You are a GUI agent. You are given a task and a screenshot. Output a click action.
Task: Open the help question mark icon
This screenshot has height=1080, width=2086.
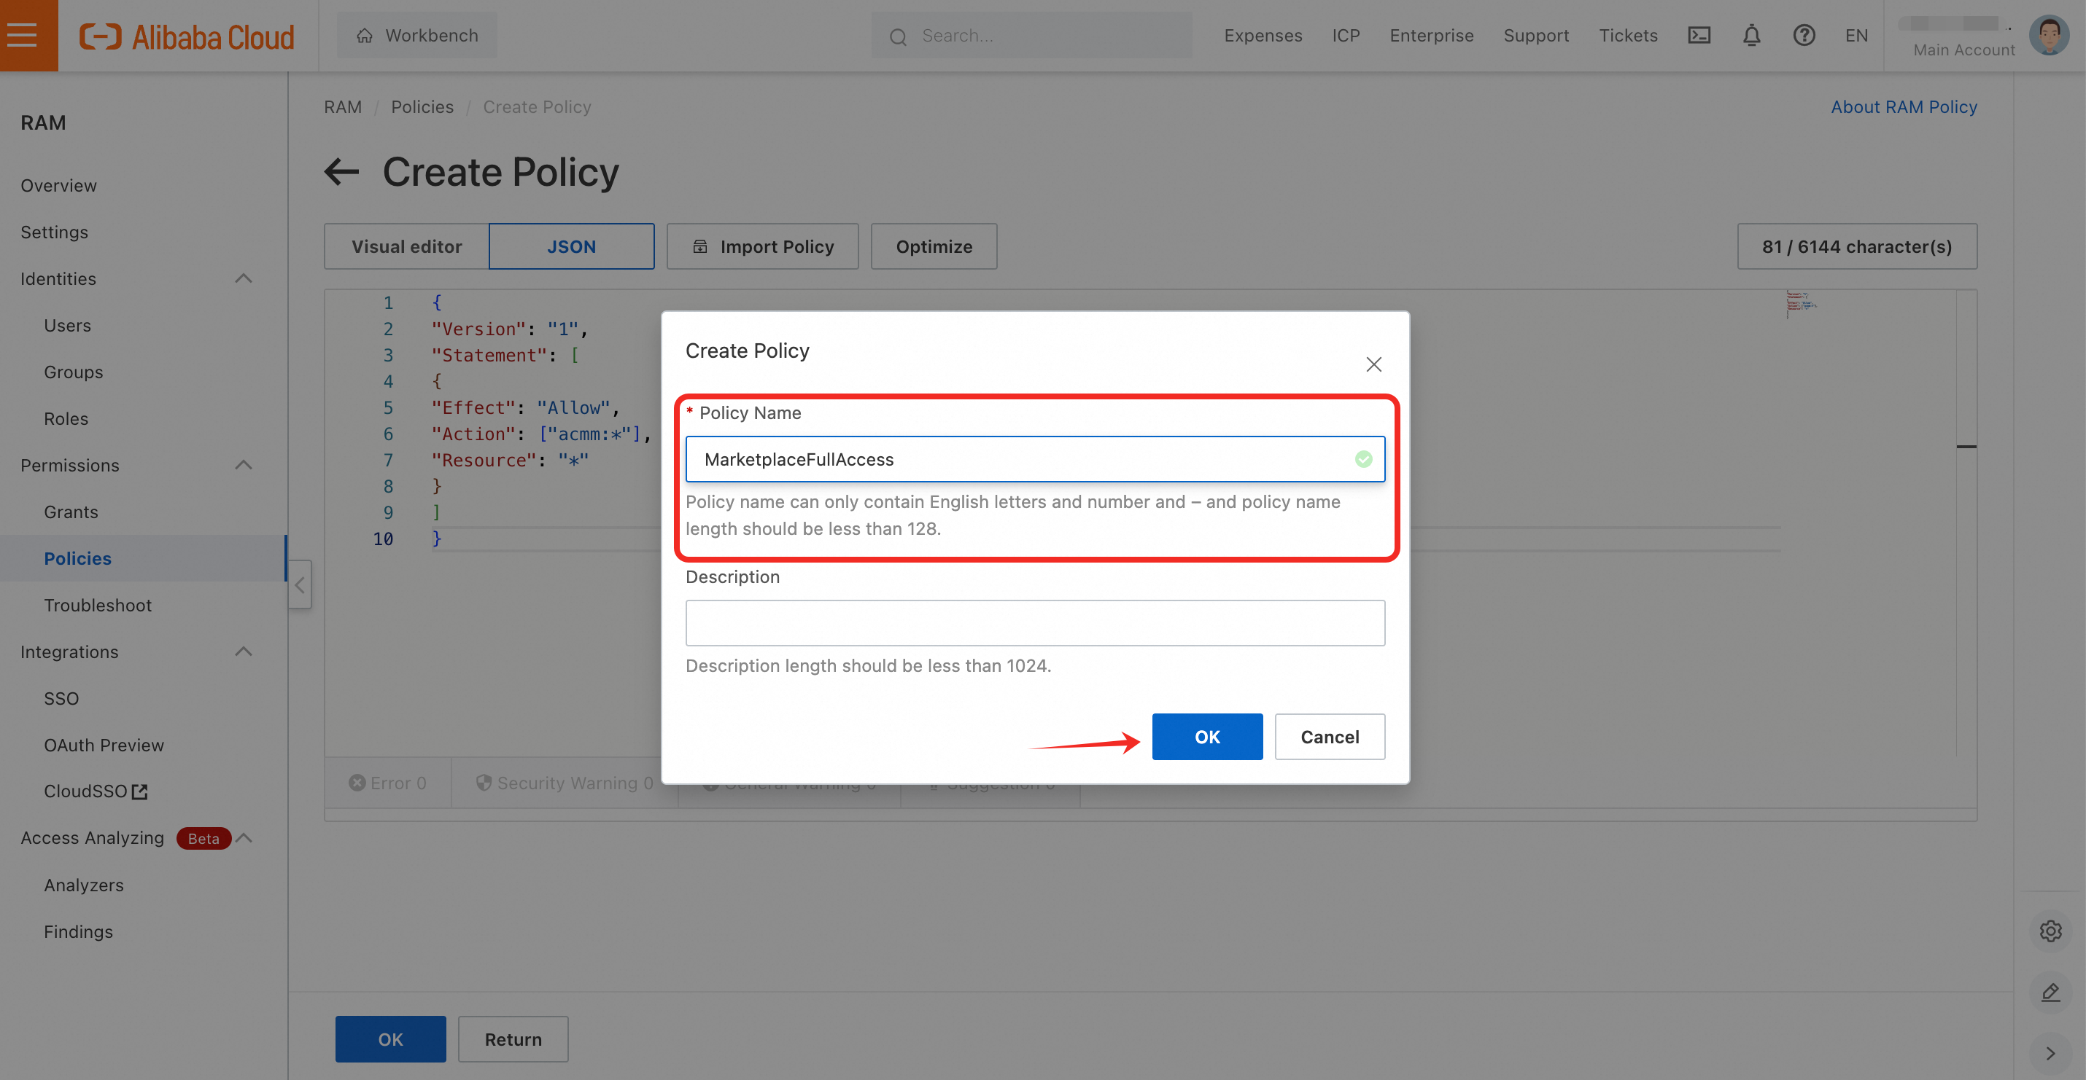[1804, 36]
